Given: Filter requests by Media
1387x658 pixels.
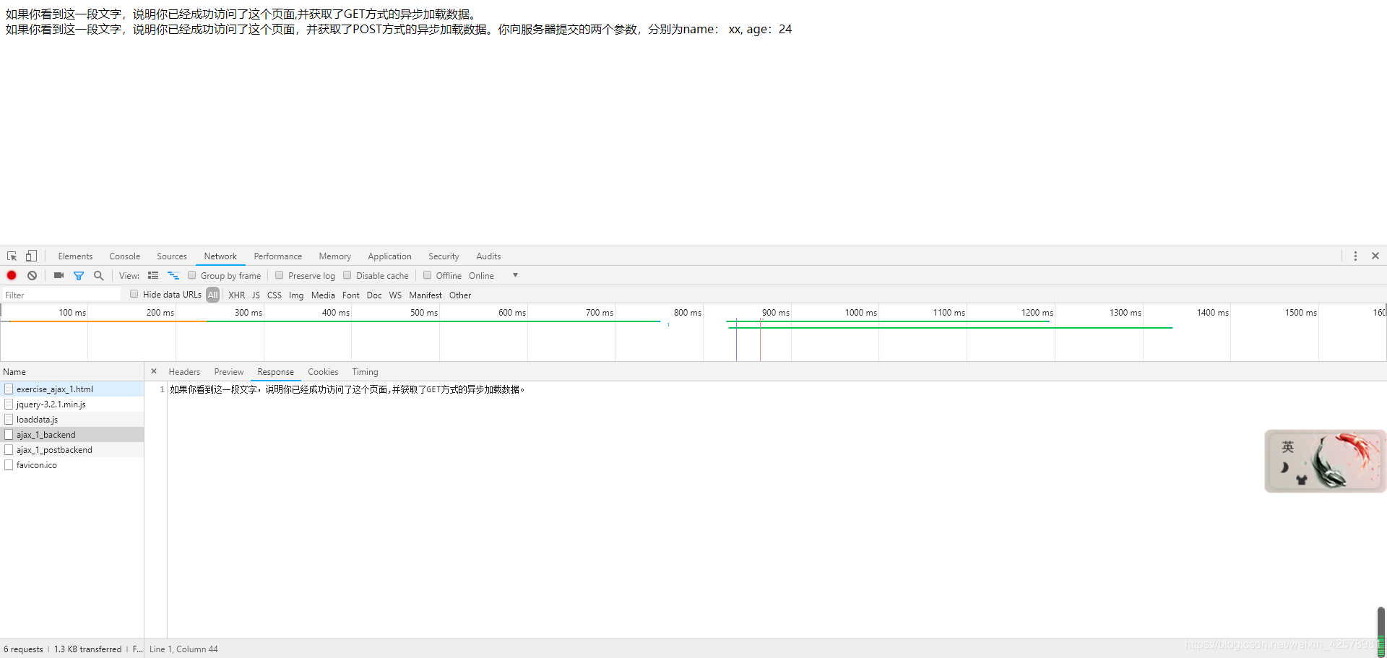Looking at the screenshot, I should [x=323, y=295].
